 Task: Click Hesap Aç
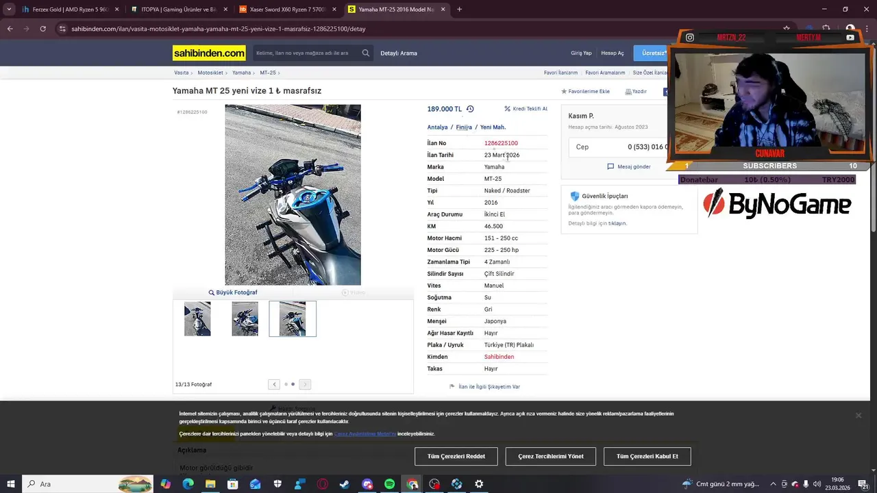click(613, 53)
